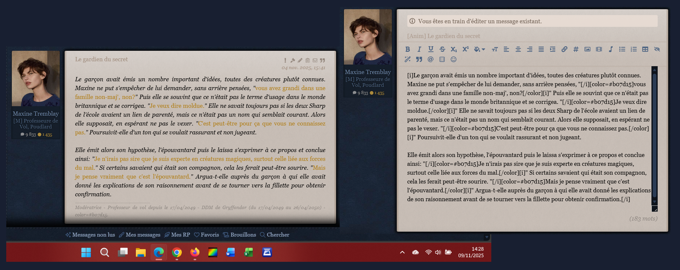The height and width of the screenshot is (270, 680).
Task: Click the insert link icon
Action: point(564,49)
